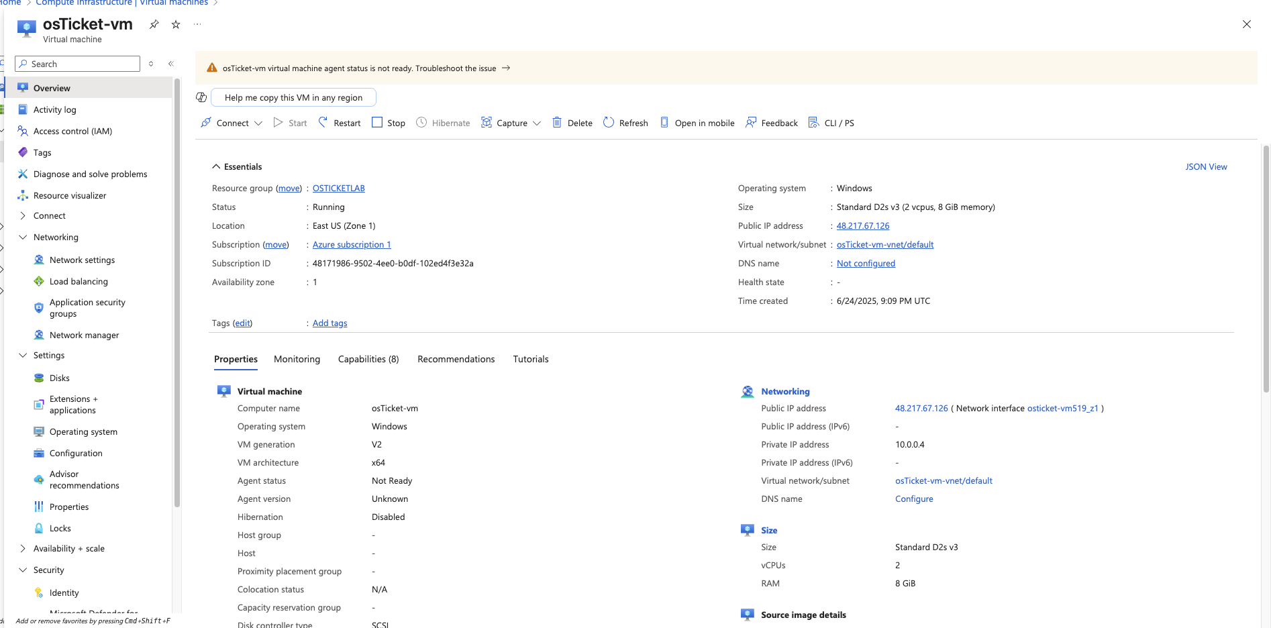This screenshot has height=628, width=1271.
Task: Refresh the VM overview
Action: 625,123
